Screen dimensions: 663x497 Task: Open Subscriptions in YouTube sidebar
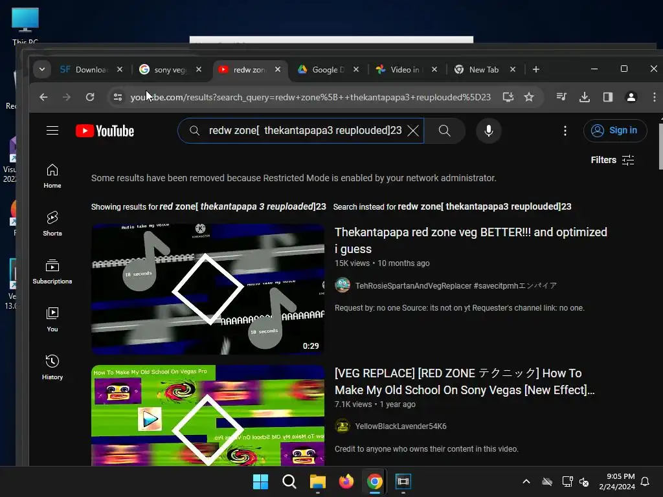click(52, 271)
